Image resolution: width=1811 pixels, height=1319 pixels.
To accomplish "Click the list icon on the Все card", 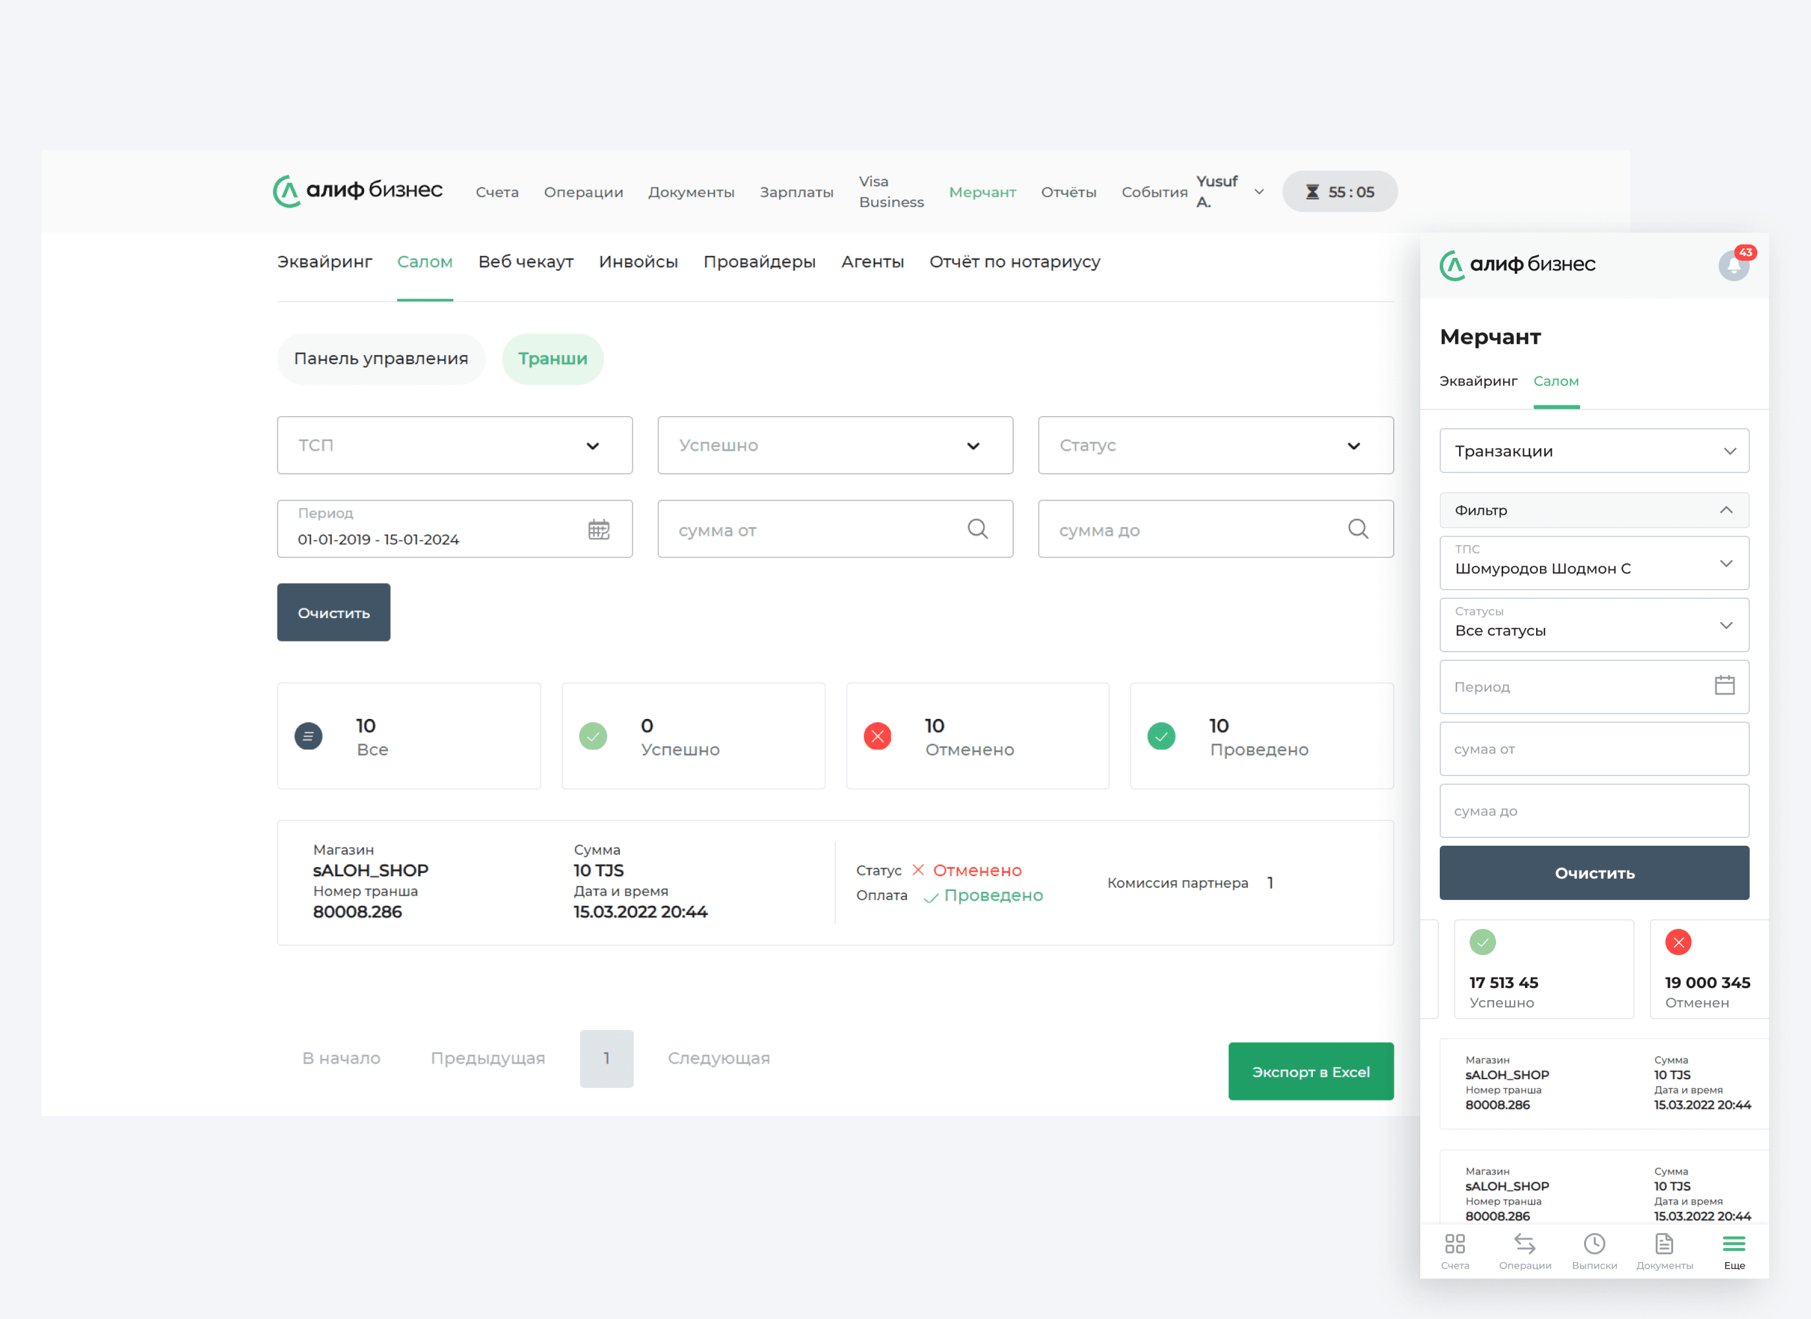I will point(309,736).
